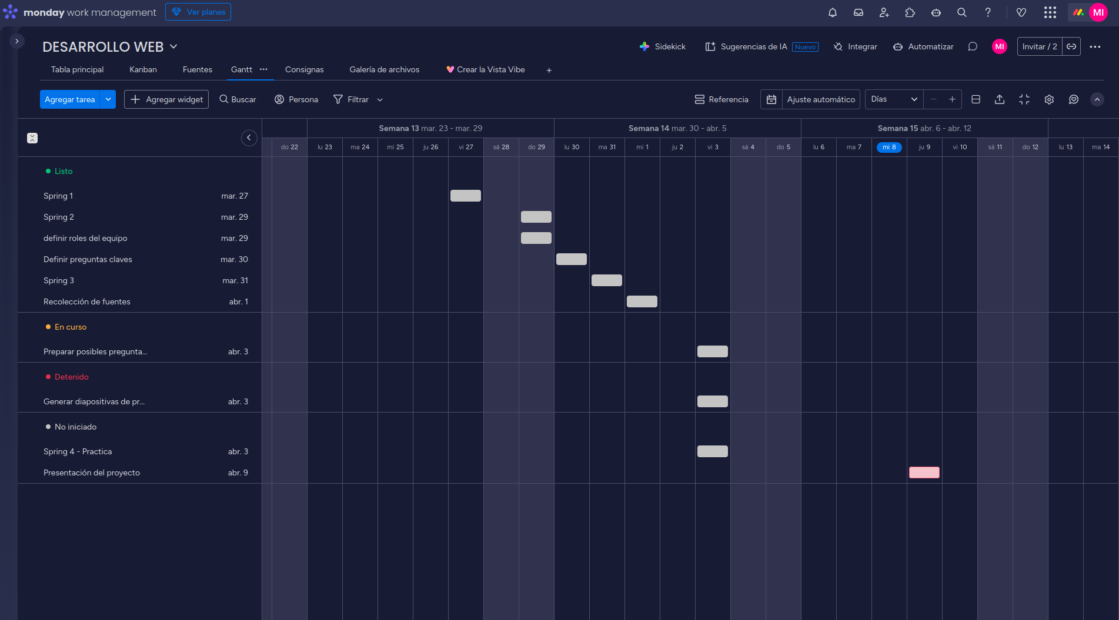Screen dimensions: 1119x620
Task: Copy board link icon next to Invitar
Action: (1071, 46)
